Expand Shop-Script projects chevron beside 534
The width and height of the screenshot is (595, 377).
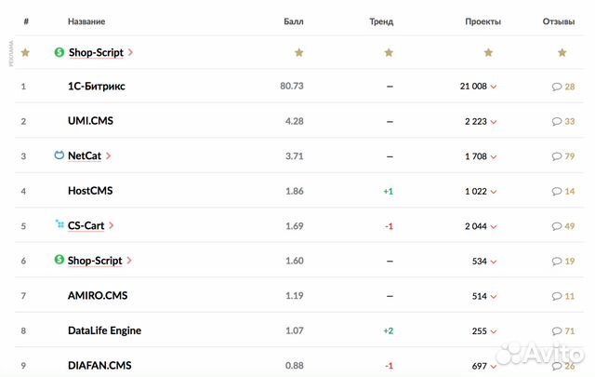coord(494,262)
